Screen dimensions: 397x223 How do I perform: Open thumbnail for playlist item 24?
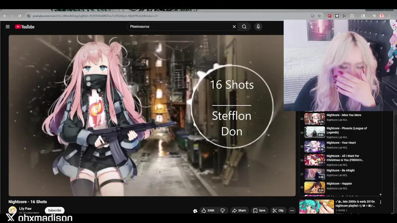[314, 132]
